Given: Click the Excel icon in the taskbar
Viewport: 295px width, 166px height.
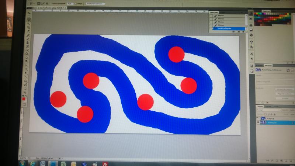Looking at the screenshot, I should [63, 163].
